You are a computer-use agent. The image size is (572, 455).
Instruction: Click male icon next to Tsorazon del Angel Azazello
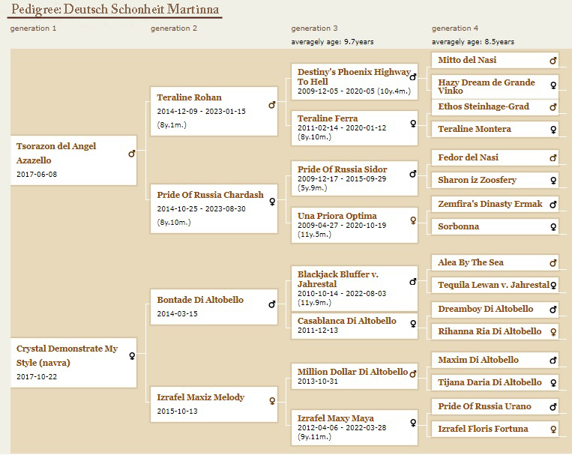(x=131, y=154)
